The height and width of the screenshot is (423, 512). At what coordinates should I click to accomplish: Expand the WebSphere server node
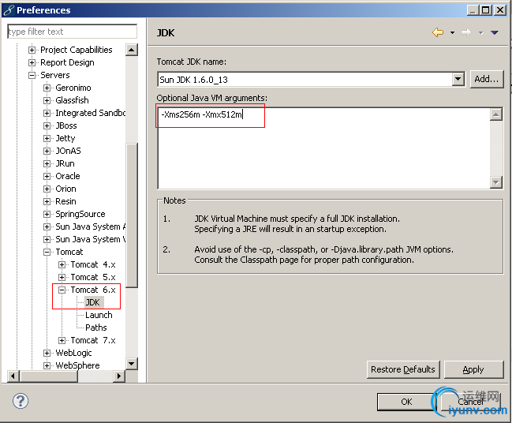(47, 365)
